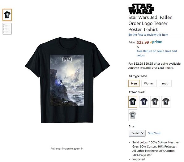The width and height of the screenshot is (184, 162).
Task: Open the size chart thumbnail image
Action: (7, 29)
